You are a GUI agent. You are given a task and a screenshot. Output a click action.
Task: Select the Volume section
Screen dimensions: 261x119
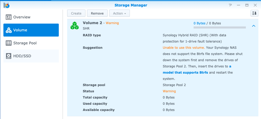[x=31, y=30]
